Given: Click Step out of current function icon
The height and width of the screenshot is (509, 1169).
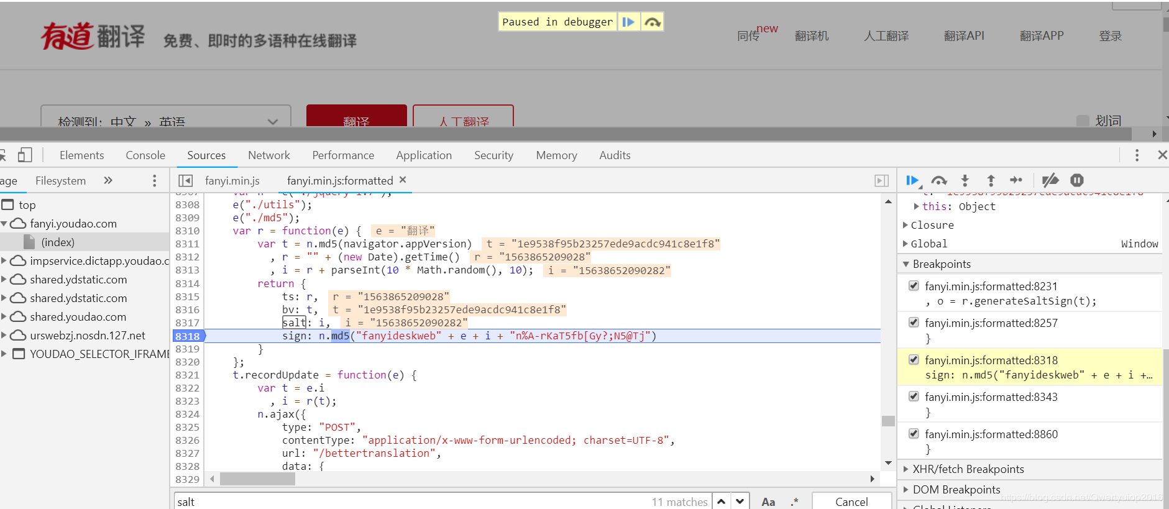Looking at the screenshot, I should [991, 180].
